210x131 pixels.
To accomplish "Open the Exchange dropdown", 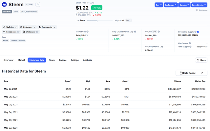I will (171, 5).
